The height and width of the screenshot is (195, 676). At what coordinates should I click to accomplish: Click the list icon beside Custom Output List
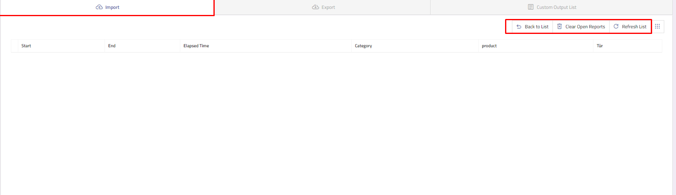pyautogui.click(x=531, y=7)
